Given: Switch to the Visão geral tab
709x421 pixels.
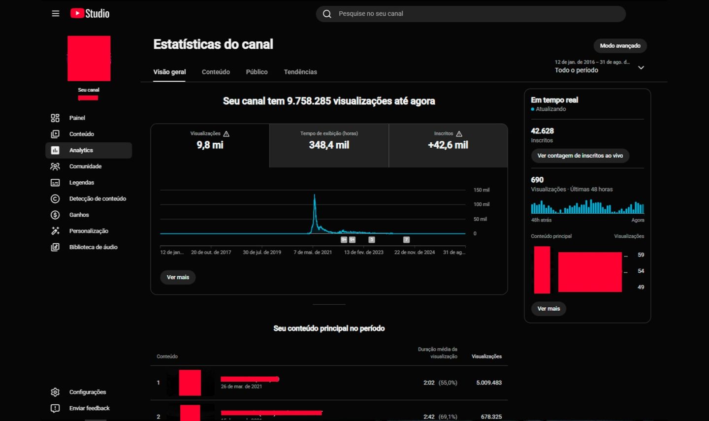Looking at the screenshot, I should (x=169, y=72).
